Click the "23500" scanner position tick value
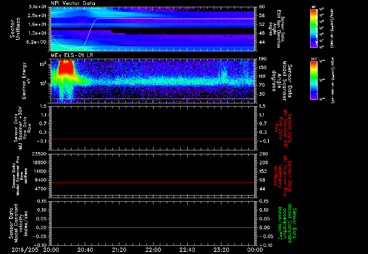368x254 pixels. click(x=40, y=154)
